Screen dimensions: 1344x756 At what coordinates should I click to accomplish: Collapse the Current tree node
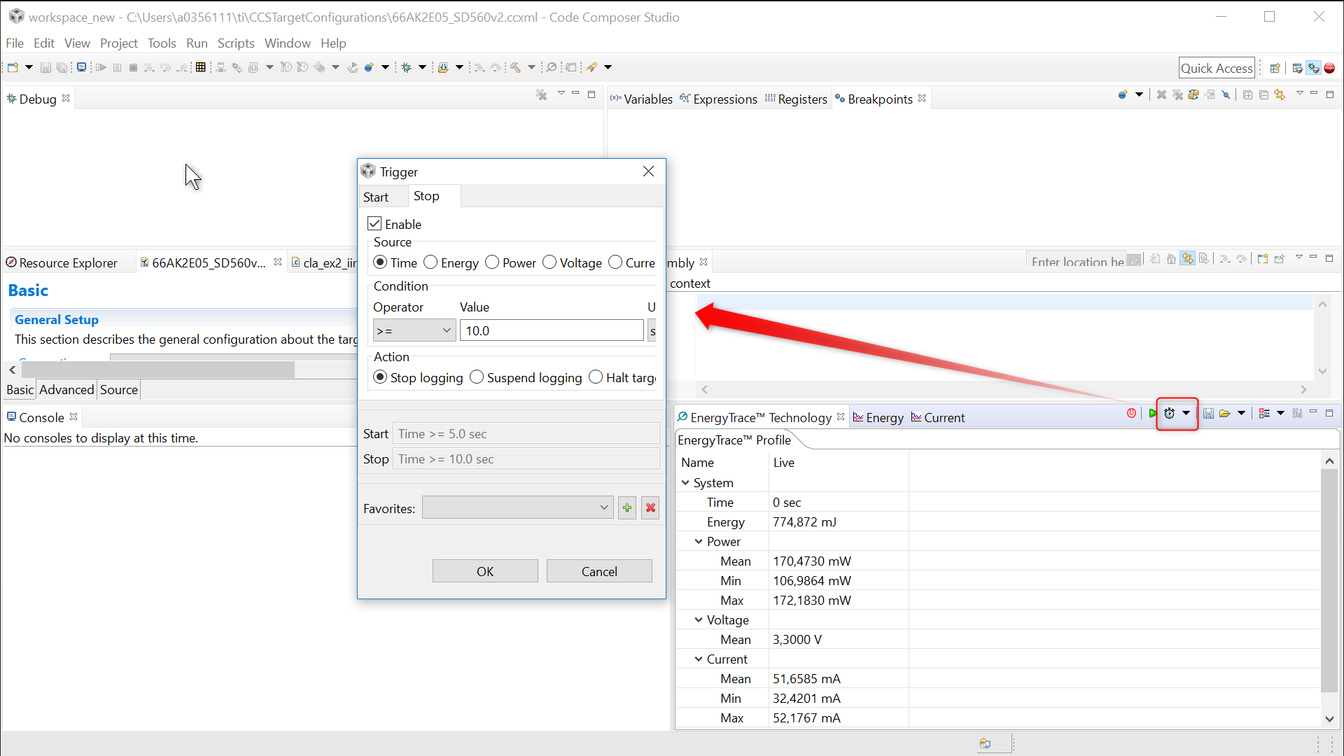click(699, 659)
